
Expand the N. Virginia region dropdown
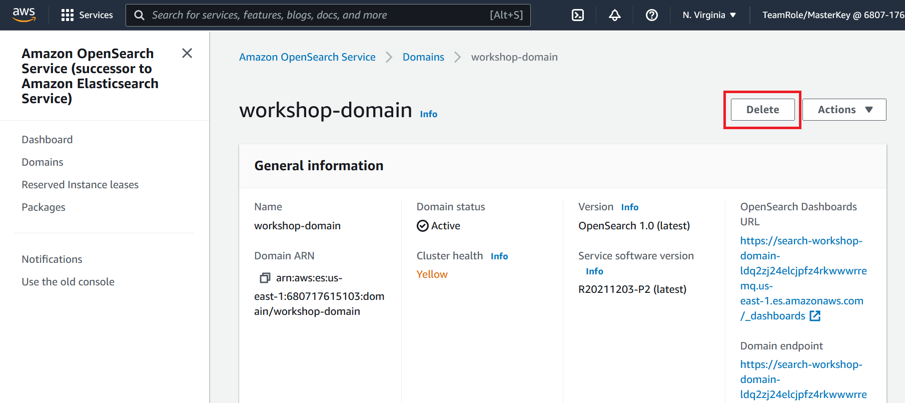click(709, 15)
